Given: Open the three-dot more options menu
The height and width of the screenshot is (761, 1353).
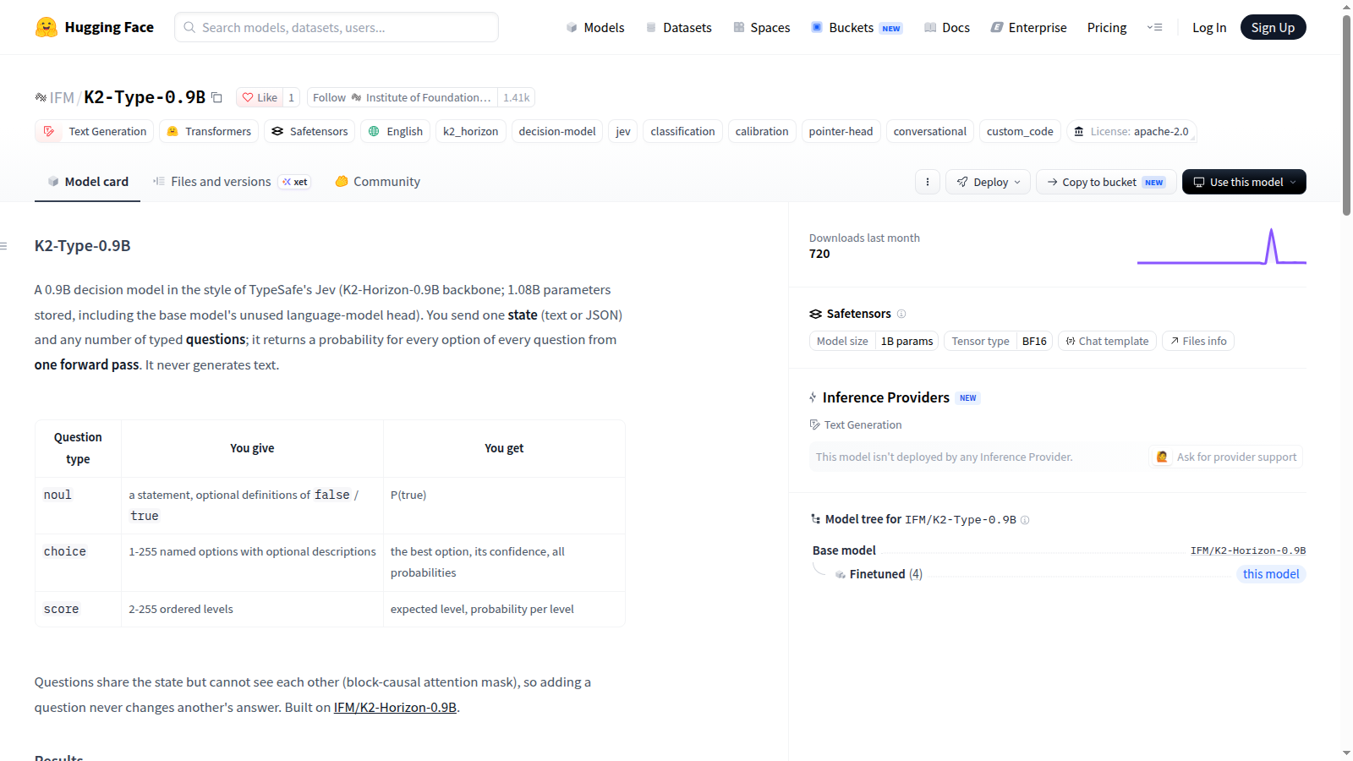Looking at the screenshot, I should pyautogui.click(x=928, y=182).
